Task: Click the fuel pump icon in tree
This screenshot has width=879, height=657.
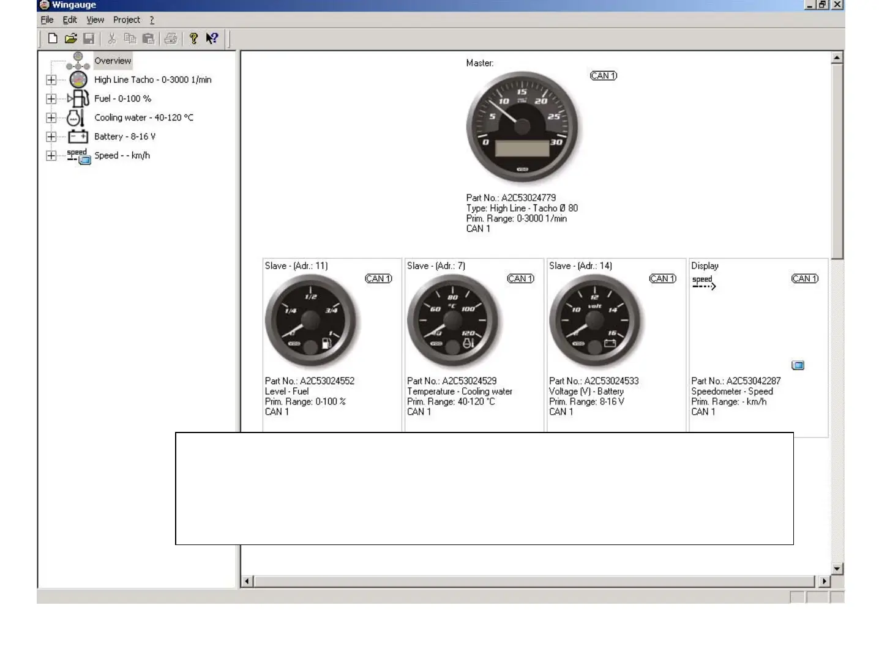Action: 78,98
